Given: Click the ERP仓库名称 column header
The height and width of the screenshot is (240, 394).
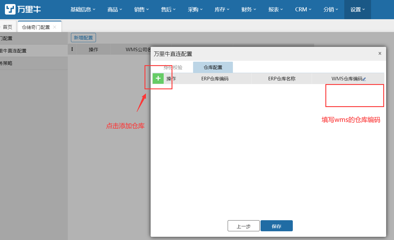Looking at the screenshot, I should pyautogui.click(x=282, y=79).
